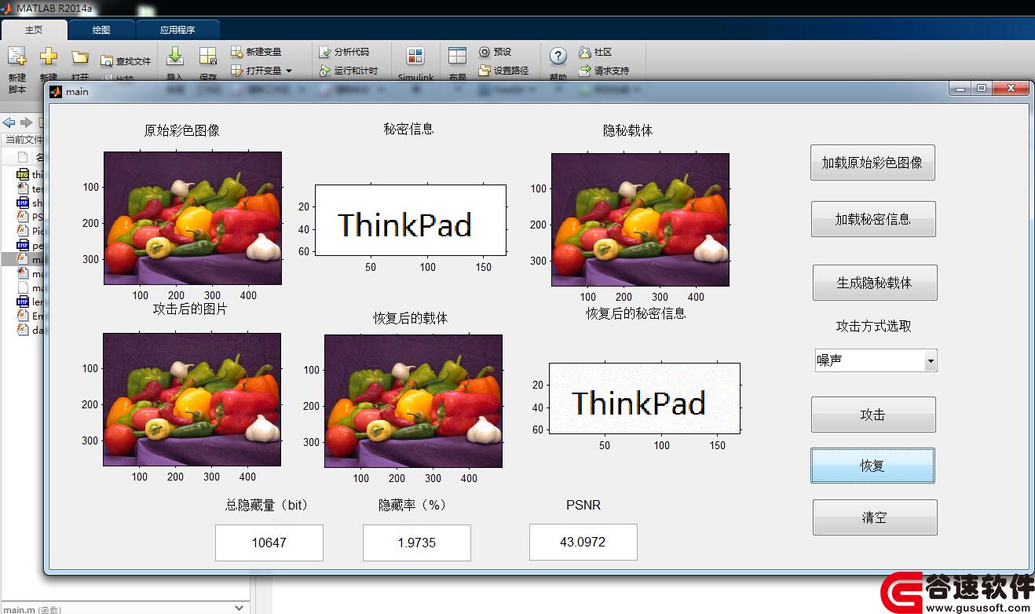
Task: Select the function file starting with 'Pic'
Action: coord(30,231)
